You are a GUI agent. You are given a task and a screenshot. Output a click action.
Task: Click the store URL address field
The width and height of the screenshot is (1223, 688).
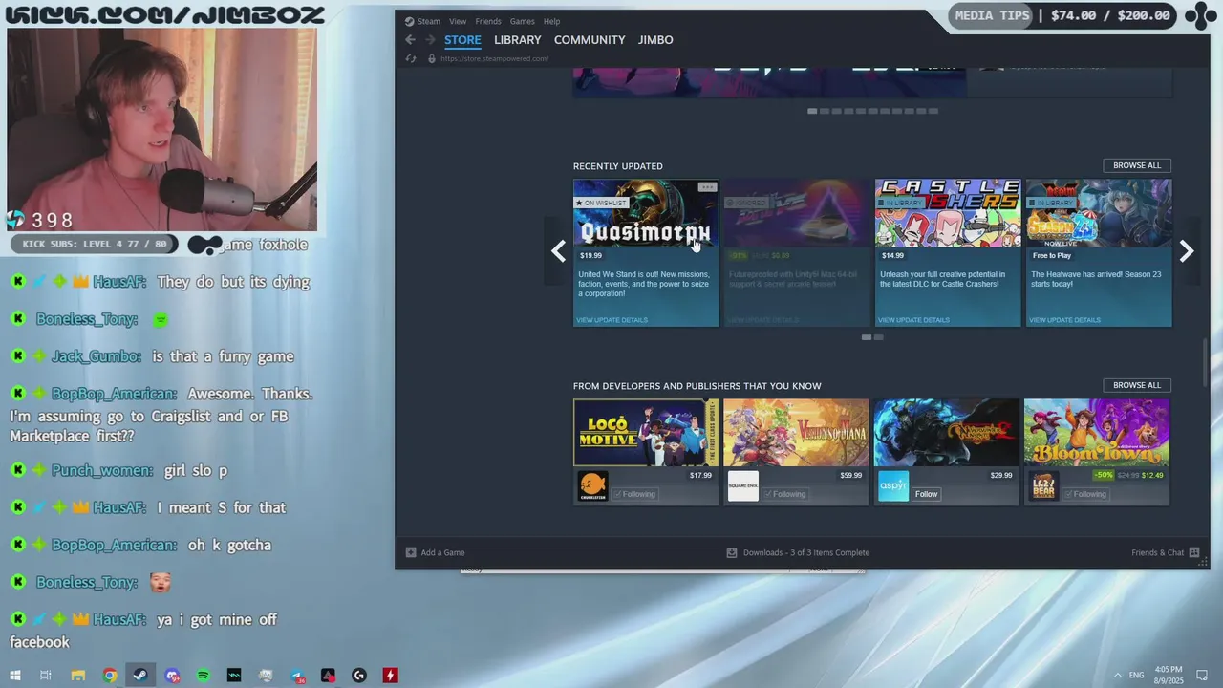(494, 59)
